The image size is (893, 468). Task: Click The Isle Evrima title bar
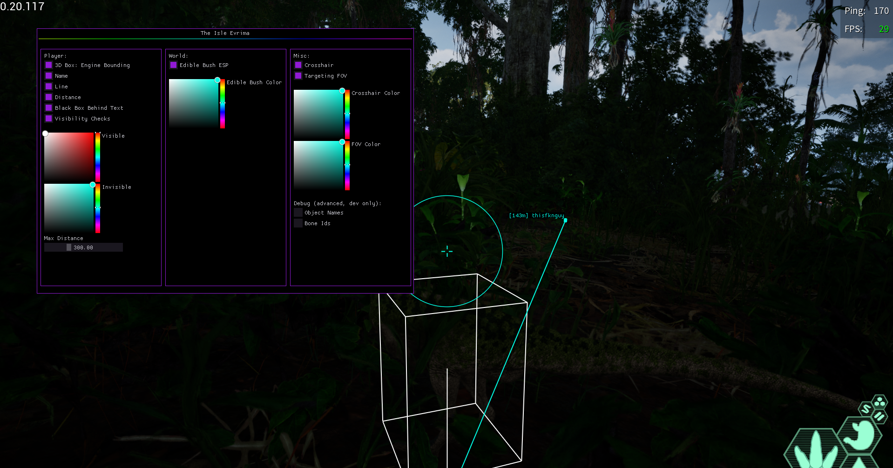[x=225, y=33]
